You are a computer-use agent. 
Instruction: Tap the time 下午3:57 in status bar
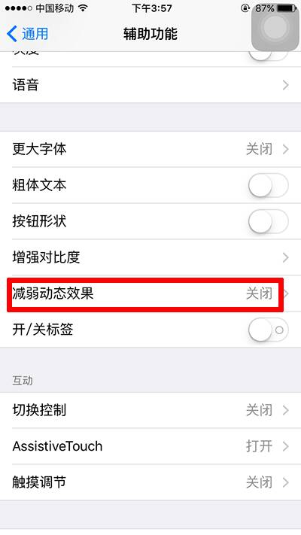152,8
